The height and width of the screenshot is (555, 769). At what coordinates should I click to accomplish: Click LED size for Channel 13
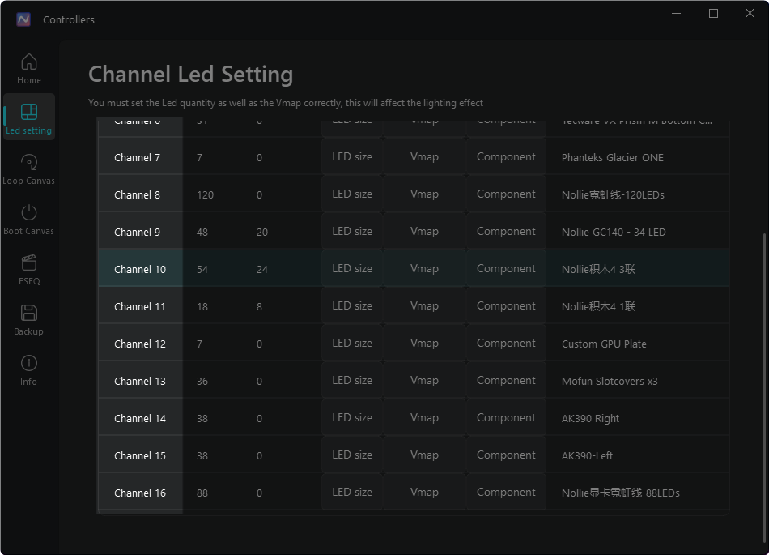(x=352, y=380)
